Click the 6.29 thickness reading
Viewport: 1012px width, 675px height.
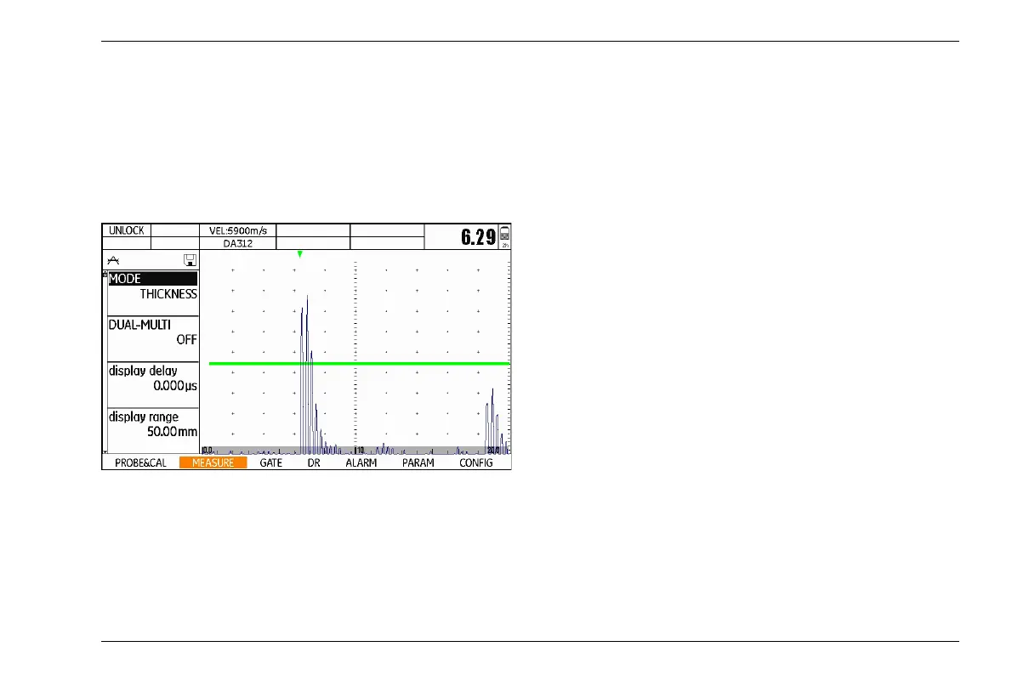coord(478,237)
